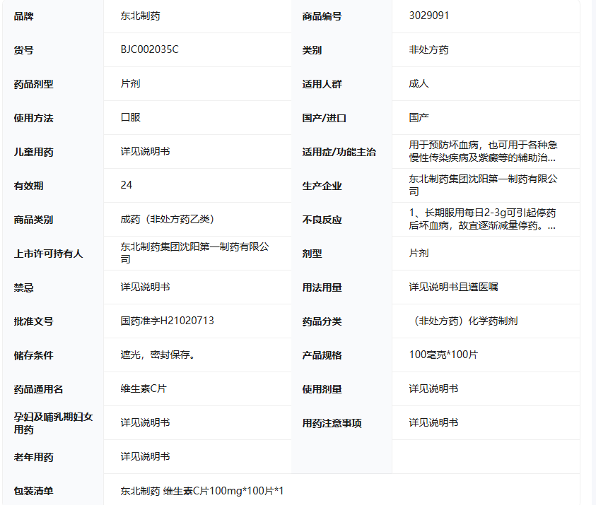Select the storage text 遮光，密封保存。
The image size is (596, 505).
point(158,355)
